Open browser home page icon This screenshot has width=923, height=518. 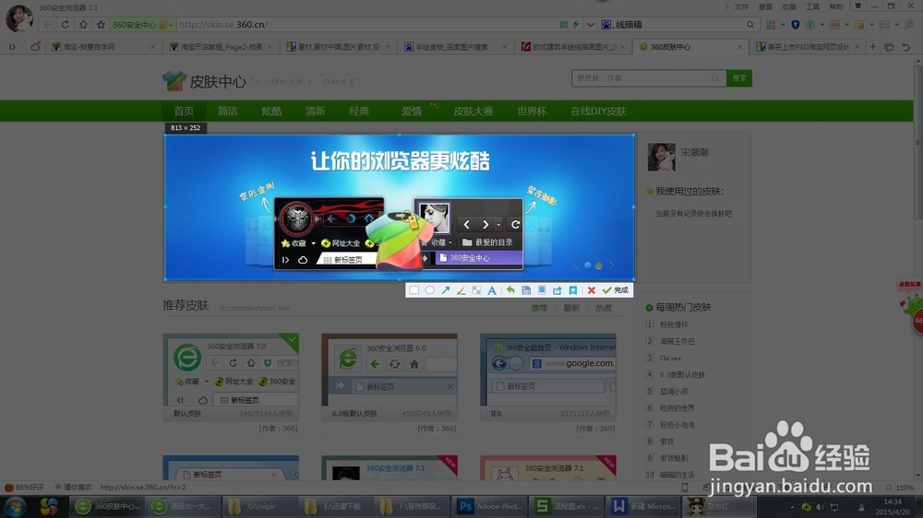(83, 25)
